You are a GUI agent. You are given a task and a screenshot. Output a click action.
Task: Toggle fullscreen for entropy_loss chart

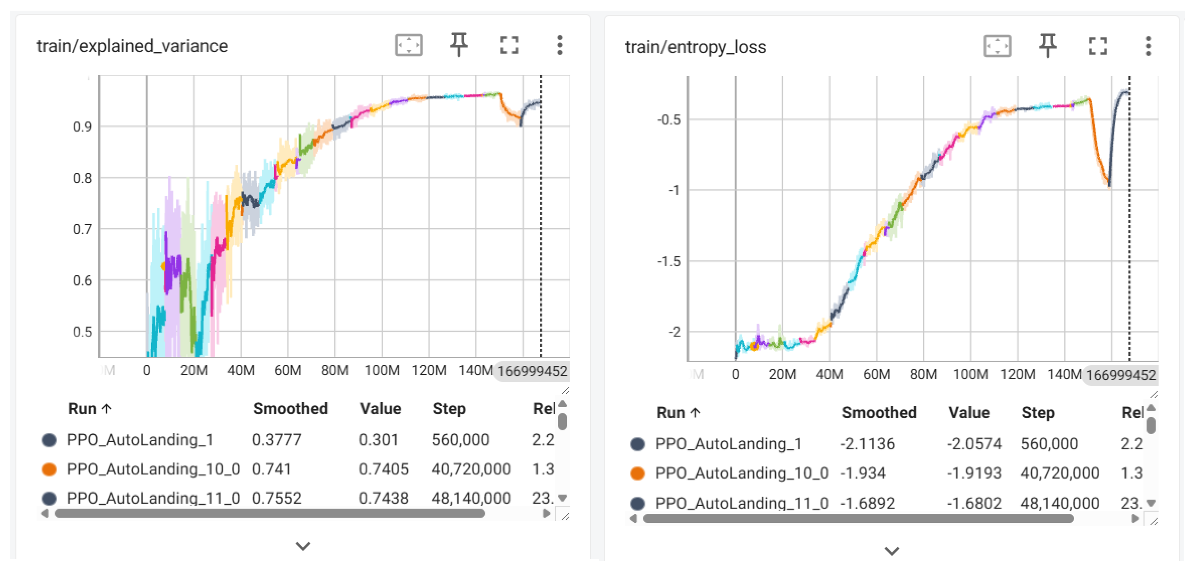pyautogui.click(x=1098, y=46)
